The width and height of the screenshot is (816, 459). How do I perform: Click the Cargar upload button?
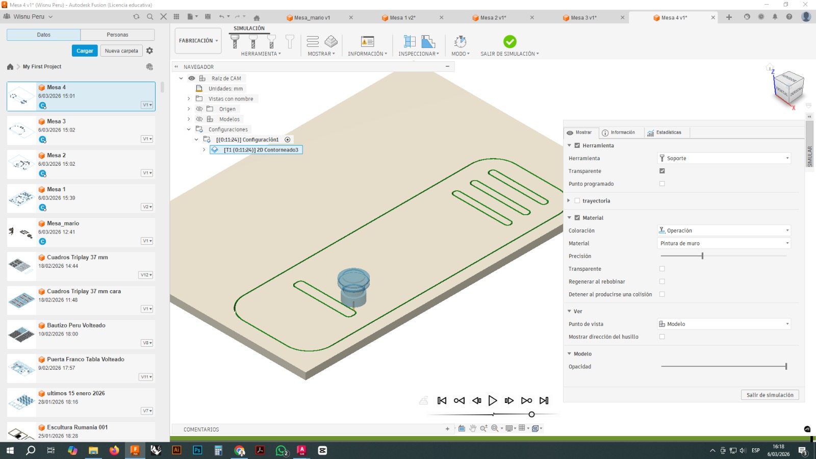click(84, 50)
